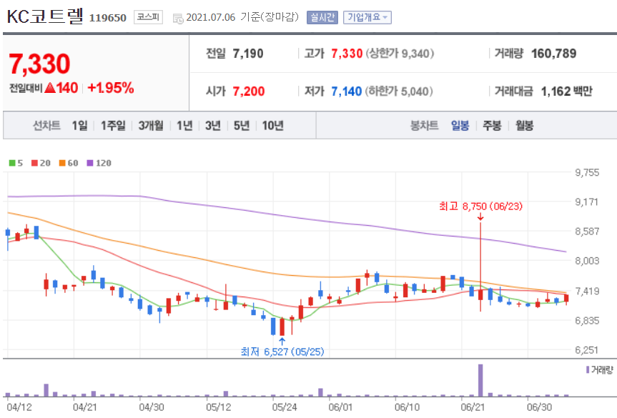Click the 최저 6,527 (05/25) marker label
The height and width of the screenshot is (418, 617).
tap(282, 351)
